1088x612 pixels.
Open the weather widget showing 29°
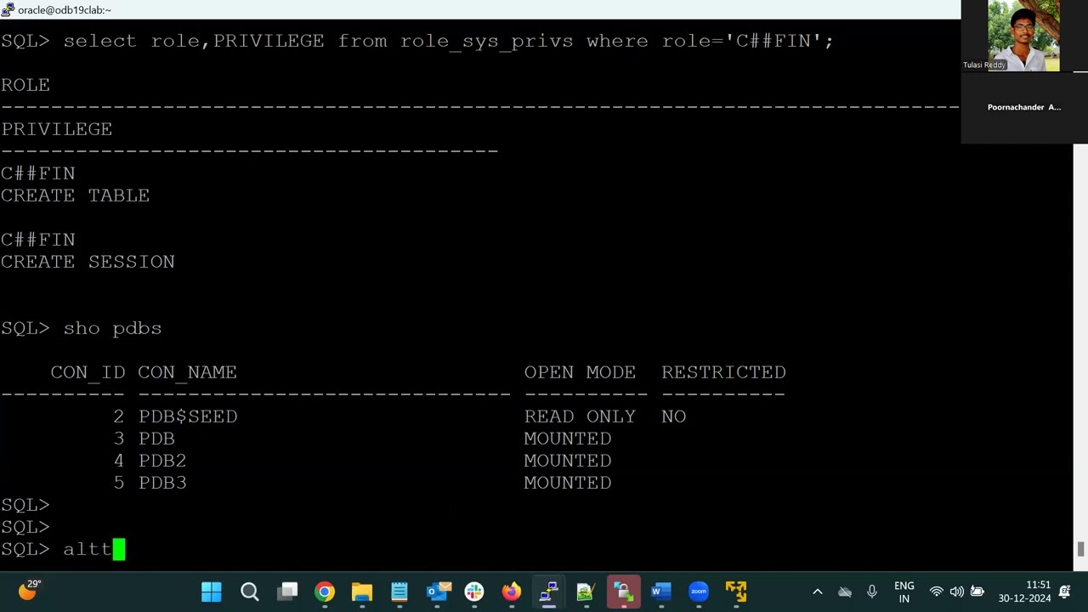(x=29, y=590)
